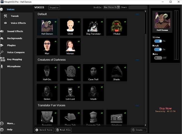
Task: Go to Voice Effects
Action: (18, 23)
